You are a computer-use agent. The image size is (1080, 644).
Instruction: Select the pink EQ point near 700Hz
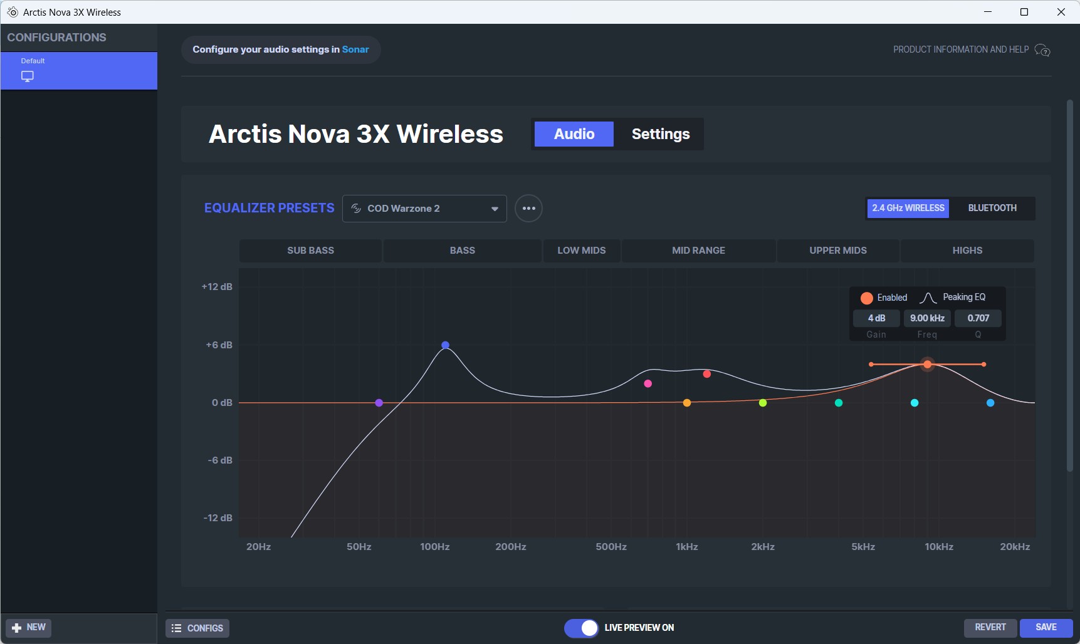pos(647,383)
